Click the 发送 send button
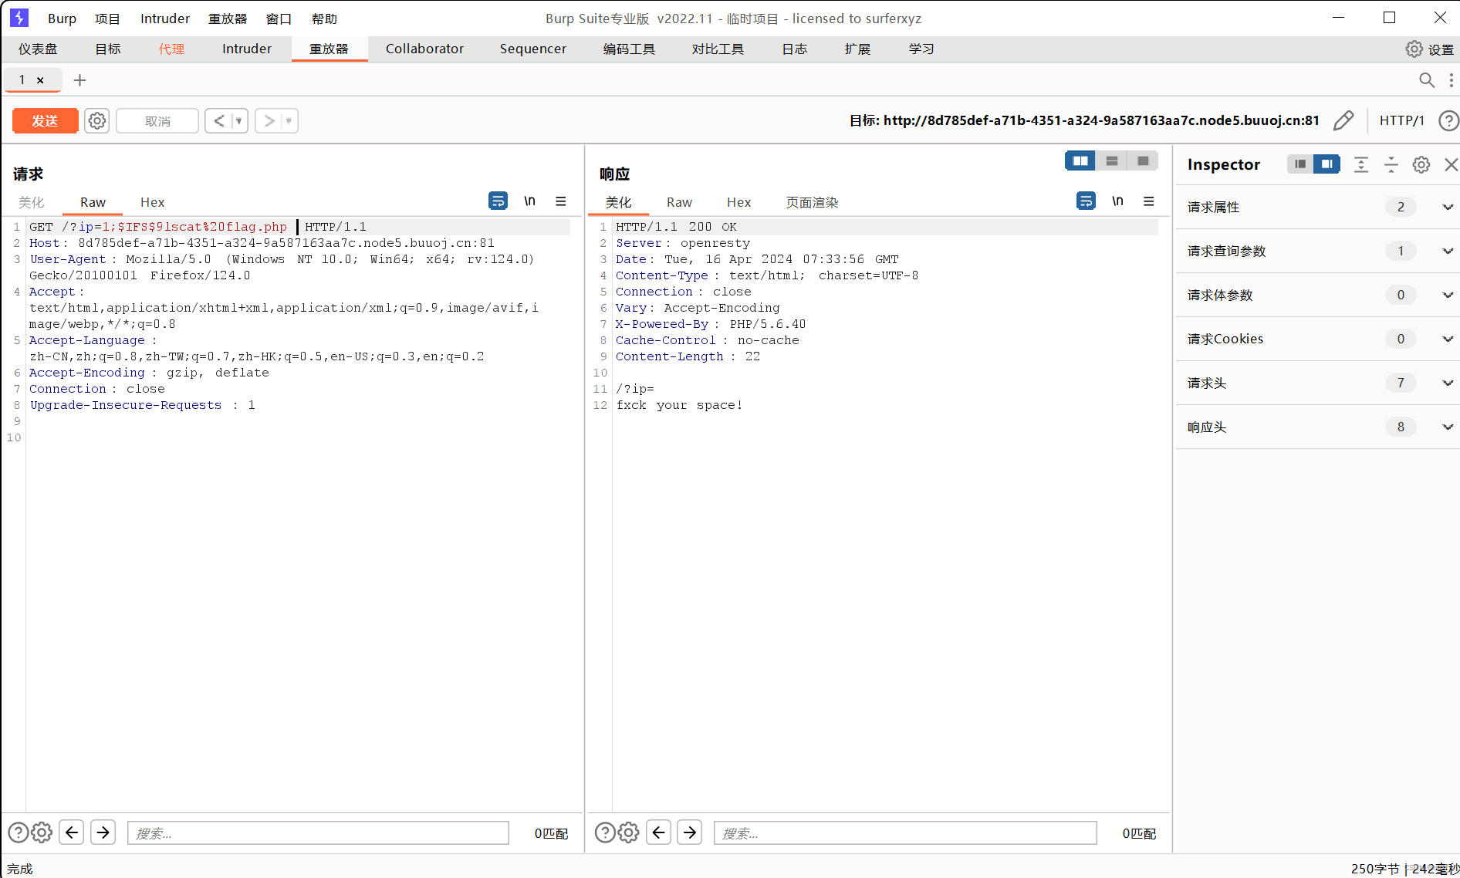1460x878 pixels. pyautogui.click(x=45, y=120)
